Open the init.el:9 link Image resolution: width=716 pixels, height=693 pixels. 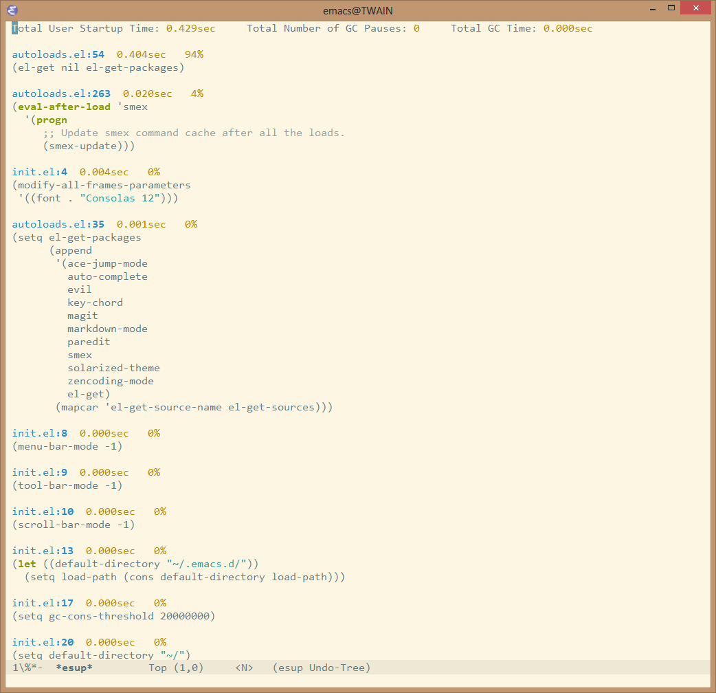40,473
